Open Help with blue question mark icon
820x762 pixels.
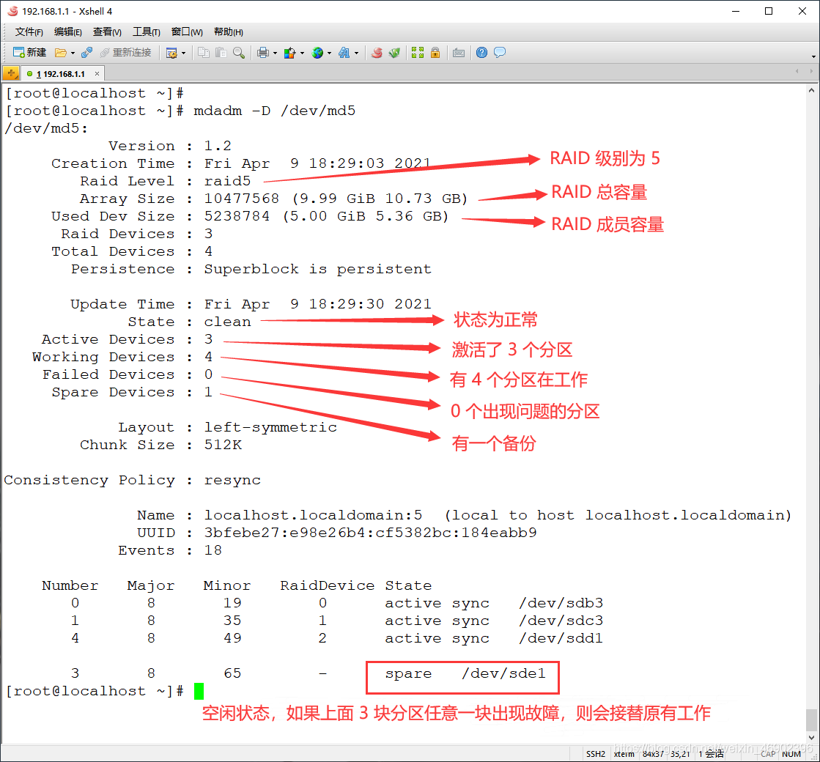tap(481, 53)
